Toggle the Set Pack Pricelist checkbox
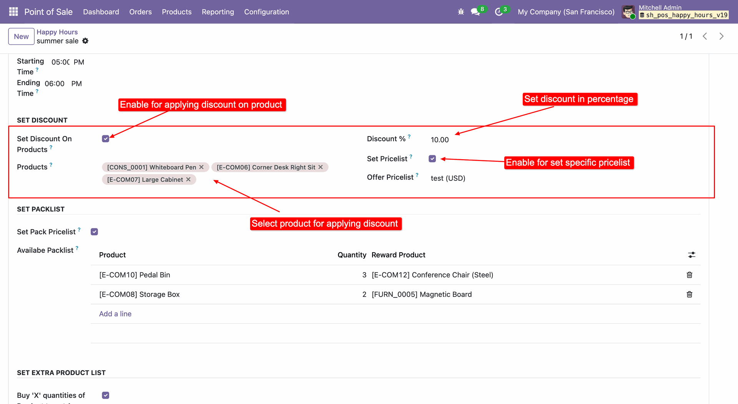Image resolution: width=738 pixels, height=404 pixels. point(95,232)
